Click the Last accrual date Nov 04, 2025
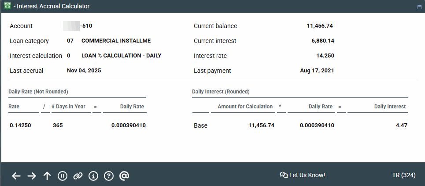The width and height of the screenshot is (425, 186). pos(84,71)
